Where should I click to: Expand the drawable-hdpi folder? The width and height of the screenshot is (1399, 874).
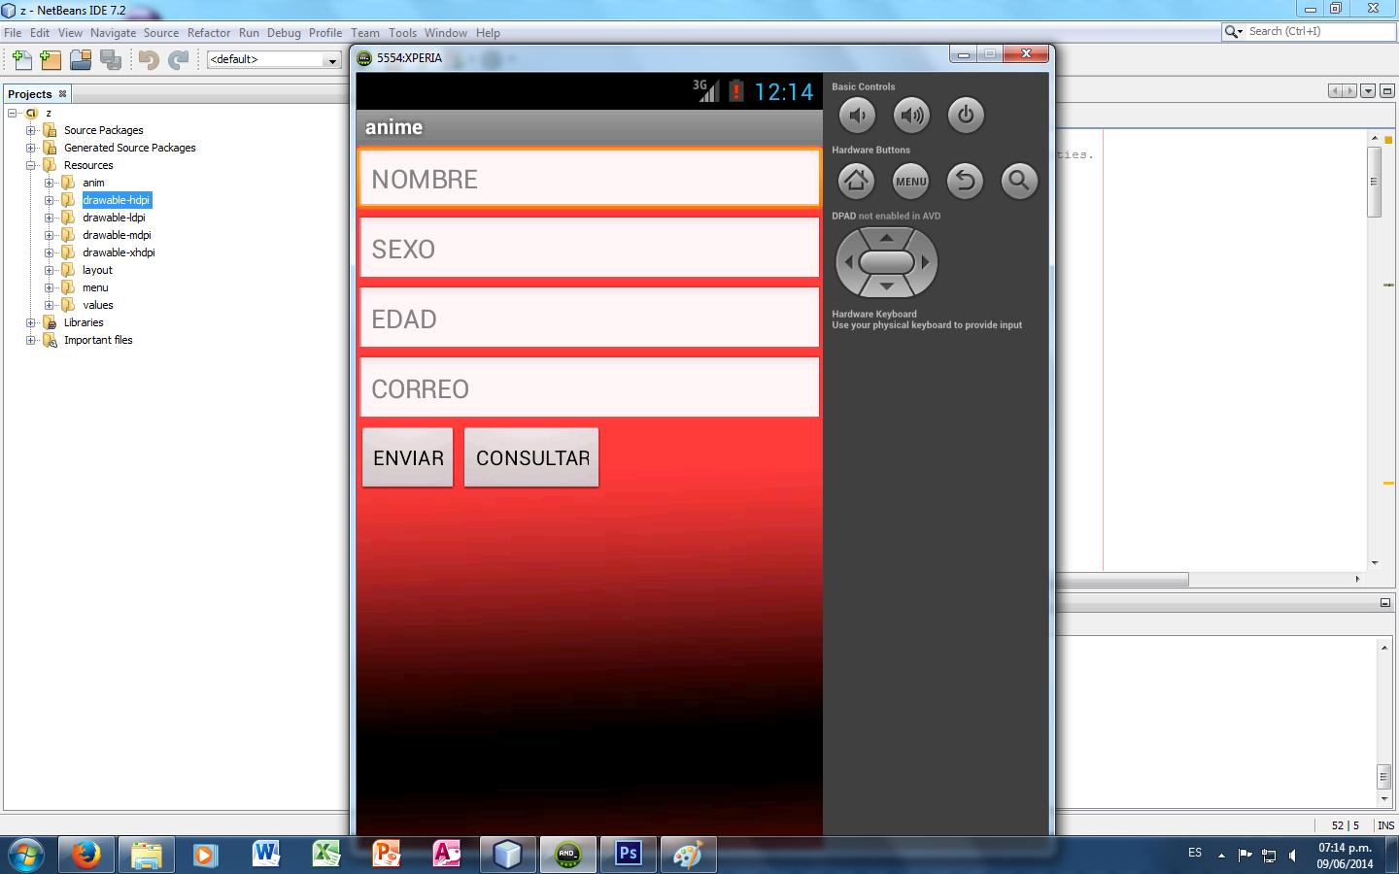click(x=50, y=200)
